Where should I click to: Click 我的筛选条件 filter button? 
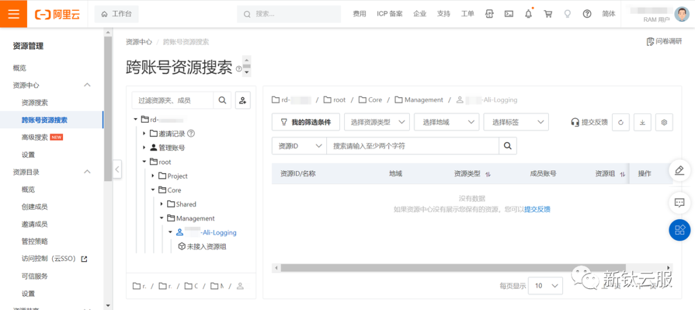(x=306, y=122)
